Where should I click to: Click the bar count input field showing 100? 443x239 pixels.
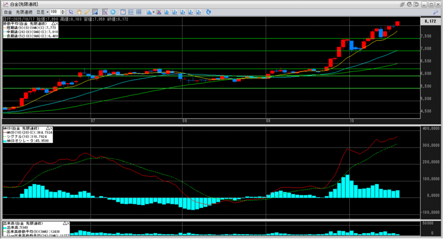55,12
